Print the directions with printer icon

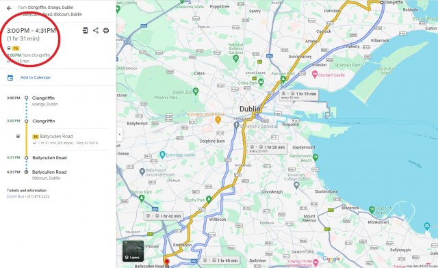pos(106,31)
